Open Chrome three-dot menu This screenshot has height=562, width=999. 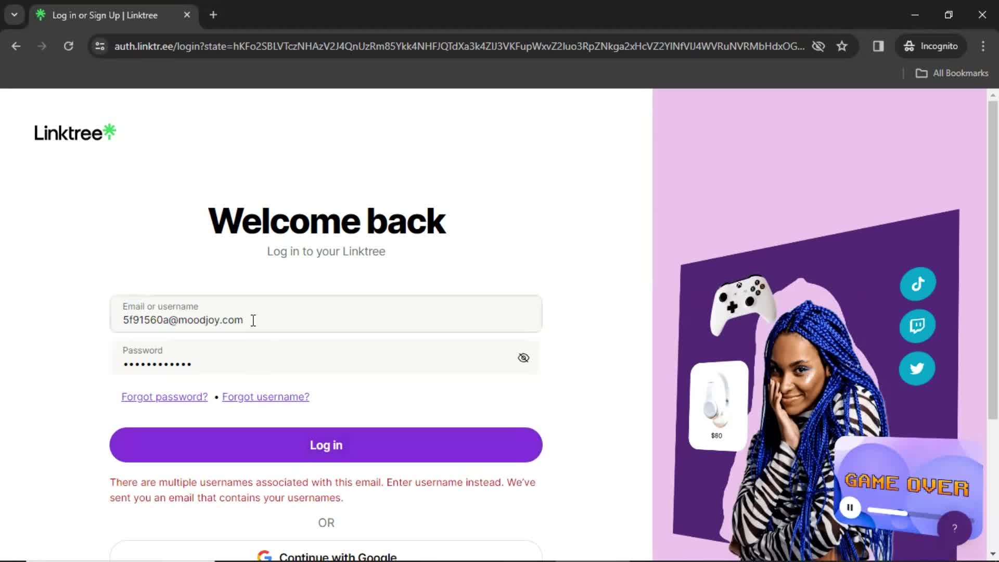(x=983, y=46)
